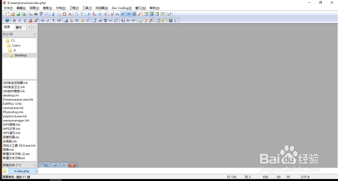Select the Desktop folder in tree

[x=21, y=55]
